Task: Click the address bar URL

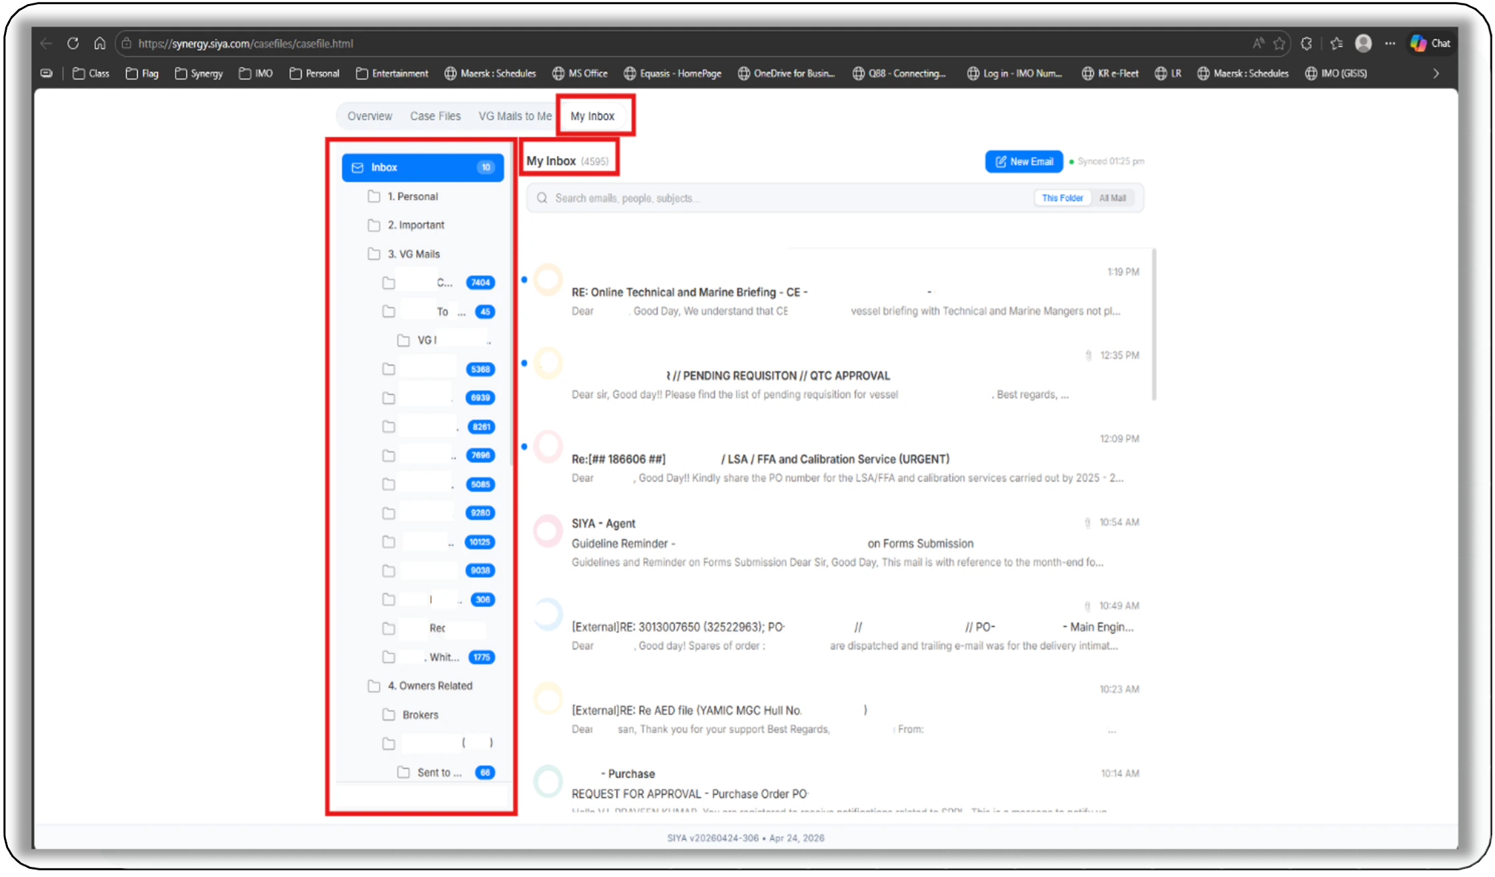Action: click(x=245, y=43)
